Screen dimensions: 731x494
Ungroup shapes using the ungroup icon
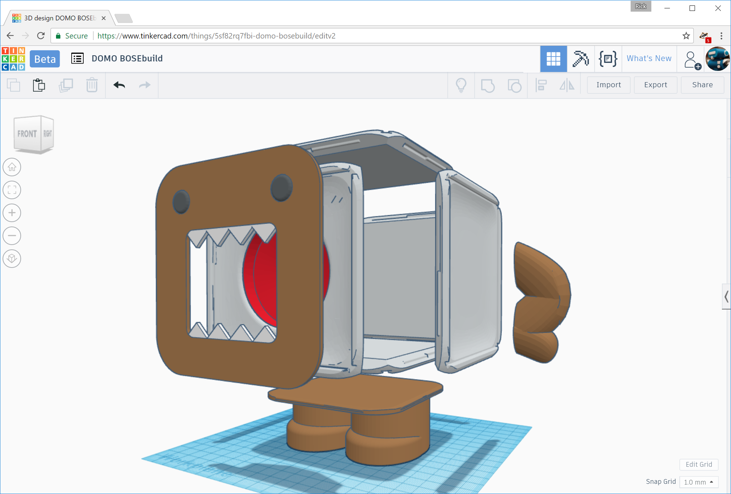(515, 85)
